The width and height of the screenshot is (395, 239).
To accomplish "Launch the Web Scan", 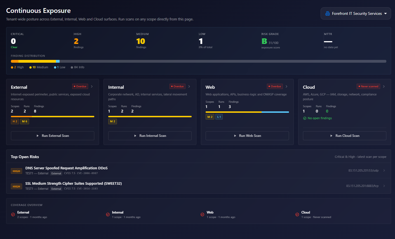I will click(247, 136).
